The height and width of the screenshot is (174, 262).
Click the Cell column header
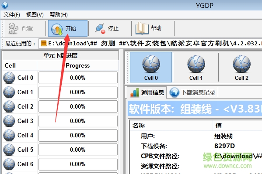[x=20, y=65]
